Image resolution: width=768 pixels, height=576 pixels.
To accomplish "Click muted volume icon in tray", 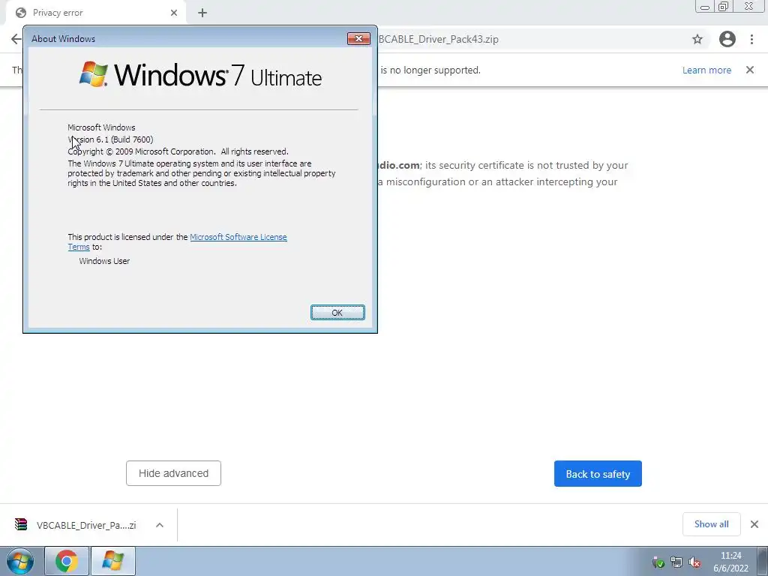I will point(694,562).
